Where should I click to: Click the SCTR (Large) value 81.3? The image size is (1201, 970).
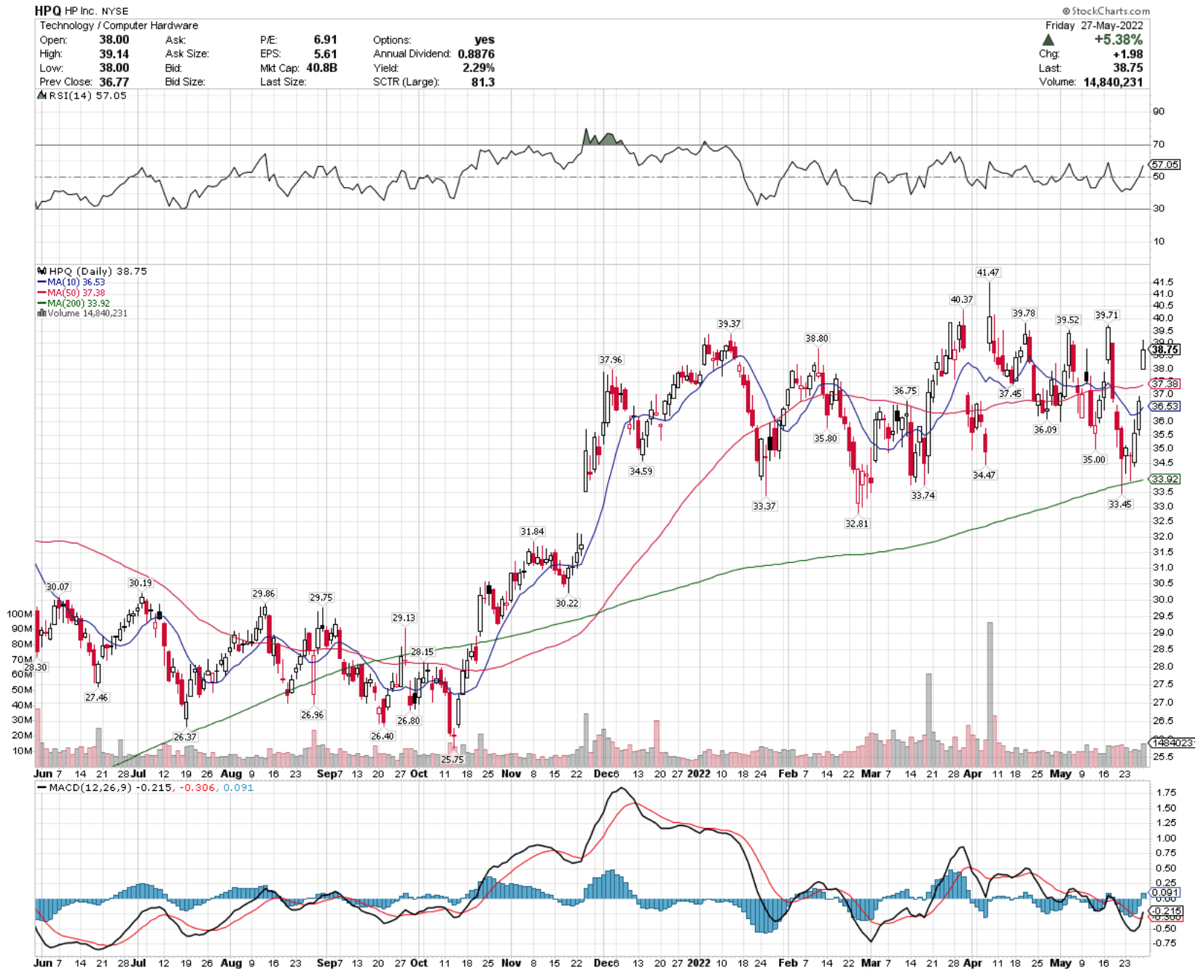pos(483,82)
